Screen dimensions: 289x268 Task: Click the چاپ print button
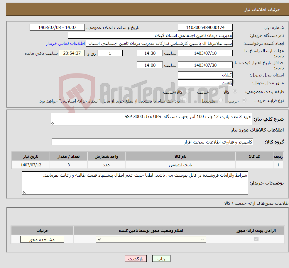161,258
